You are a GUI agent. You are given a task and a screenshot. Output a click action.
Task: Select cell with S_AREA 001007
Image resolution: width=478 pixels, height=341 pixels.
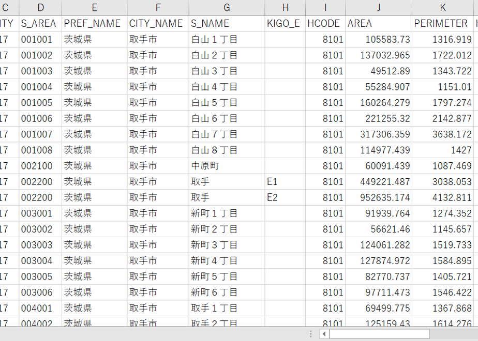pos(40,134)
